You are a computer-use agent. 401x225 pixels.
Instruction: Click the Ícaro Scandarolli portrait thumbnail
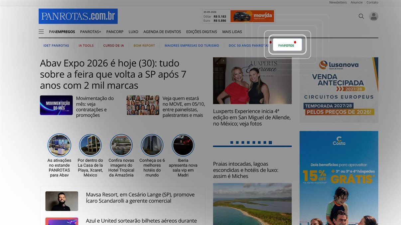[x=62, y=201]
